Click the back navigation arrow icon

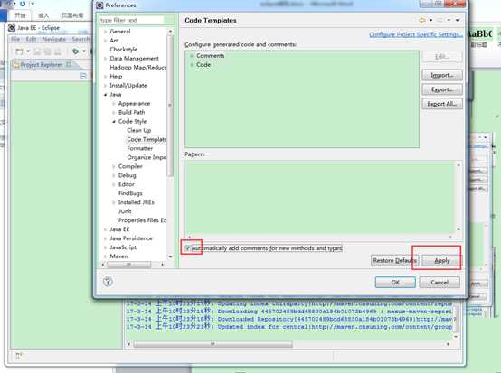(421, 21)
